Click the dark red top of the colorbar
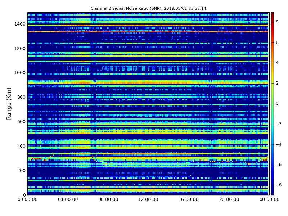The image size is (288, 216). 273,15
